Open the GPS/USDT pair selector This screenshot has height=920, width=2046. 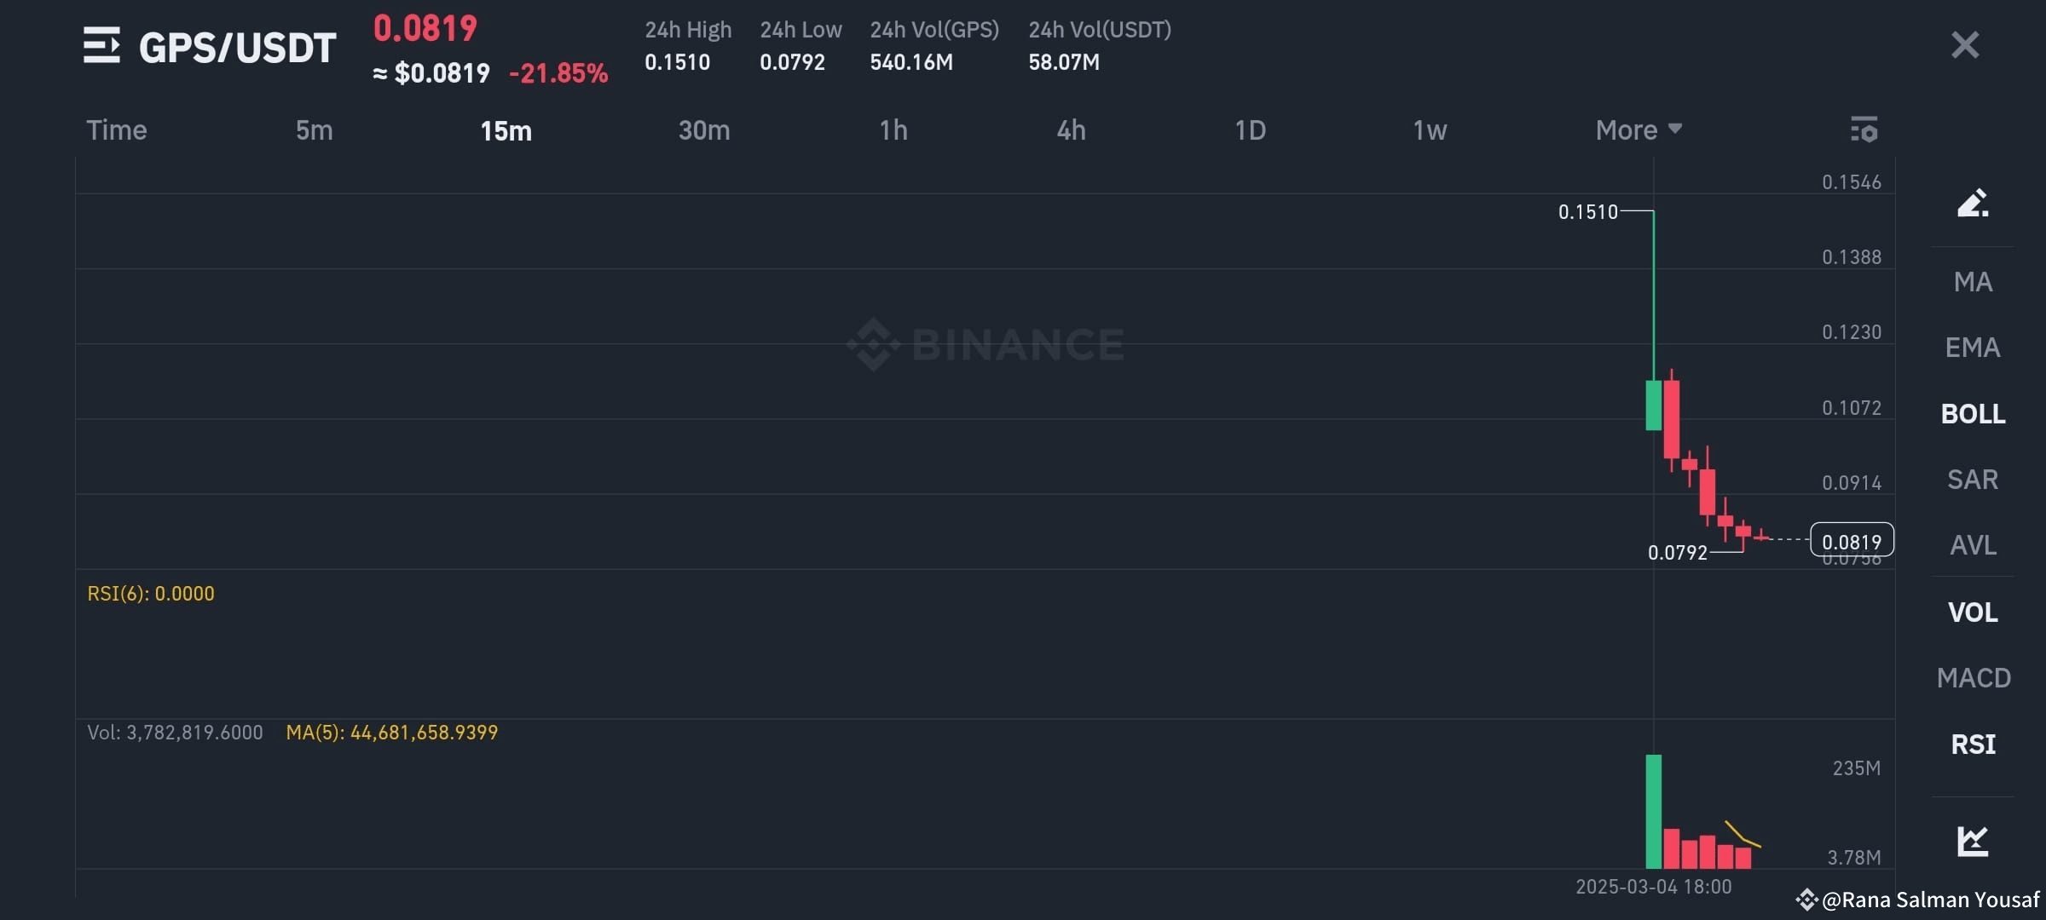click(237, 48)
